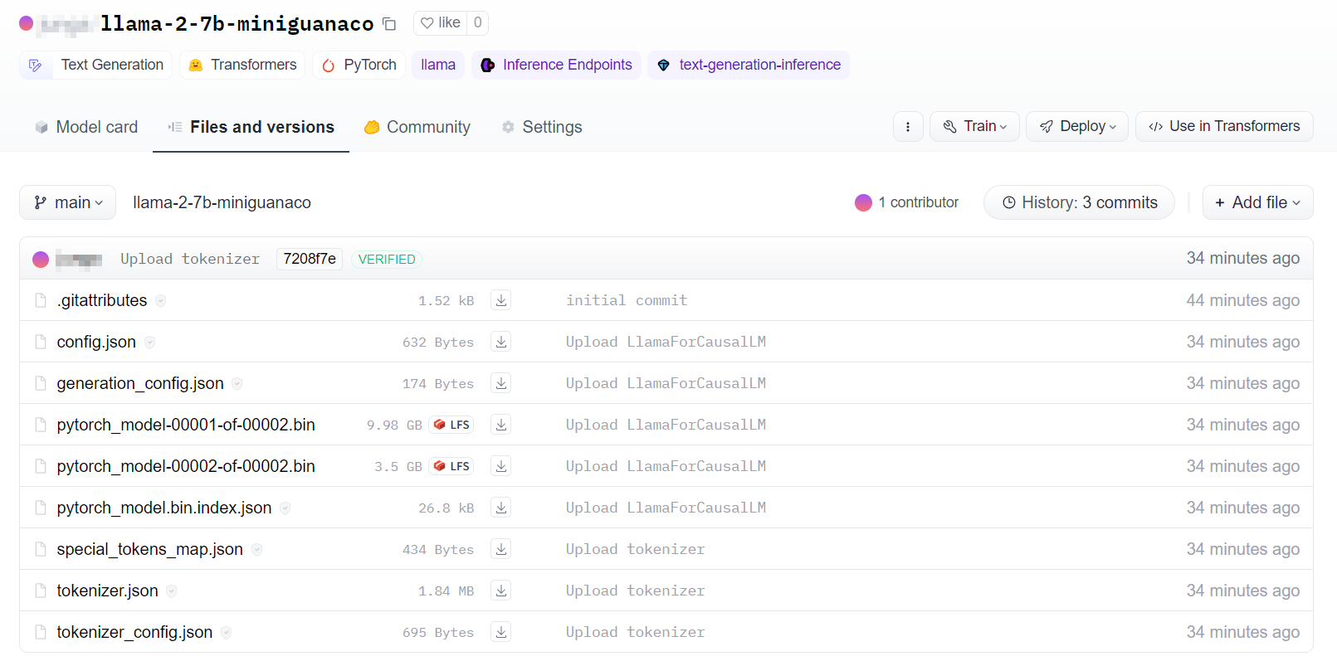Download config.json via download icon

click(x=500, y=342)
